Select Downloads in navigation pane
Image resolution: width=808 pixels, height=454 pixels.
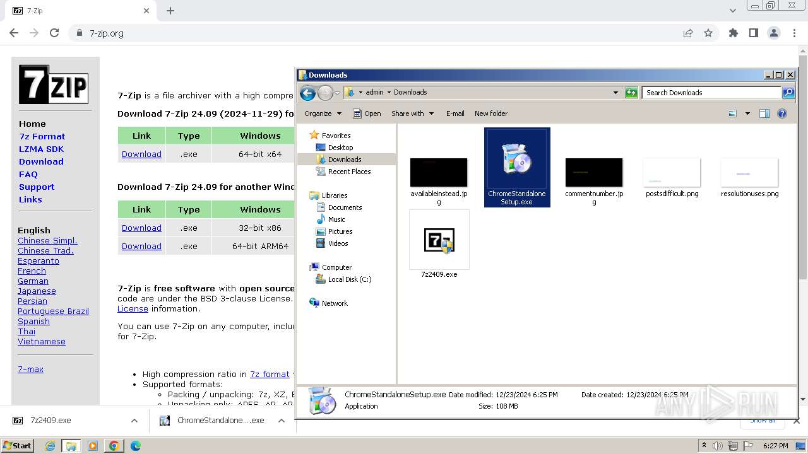click(345, 160)
